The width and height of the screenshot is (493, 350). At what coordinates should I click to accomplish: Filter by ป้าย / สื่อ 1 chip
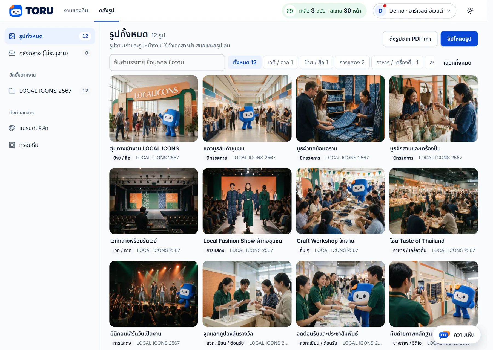tap(316, 62)
